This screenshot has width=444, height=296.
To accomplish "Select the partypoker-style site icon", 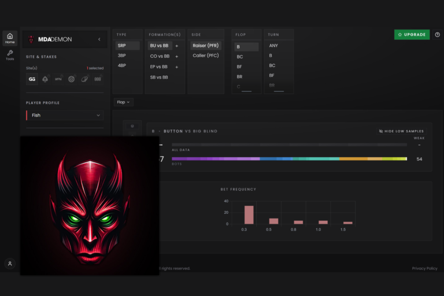I will click(x=84, y=79).
